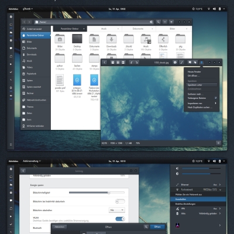Open the clock in the upper top panel
This screenshot has width=234, height=234.
point(117,9)
